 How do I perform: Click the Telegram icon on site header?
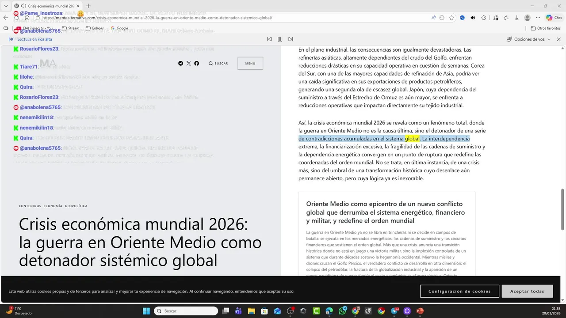click(x=180, y=63)
